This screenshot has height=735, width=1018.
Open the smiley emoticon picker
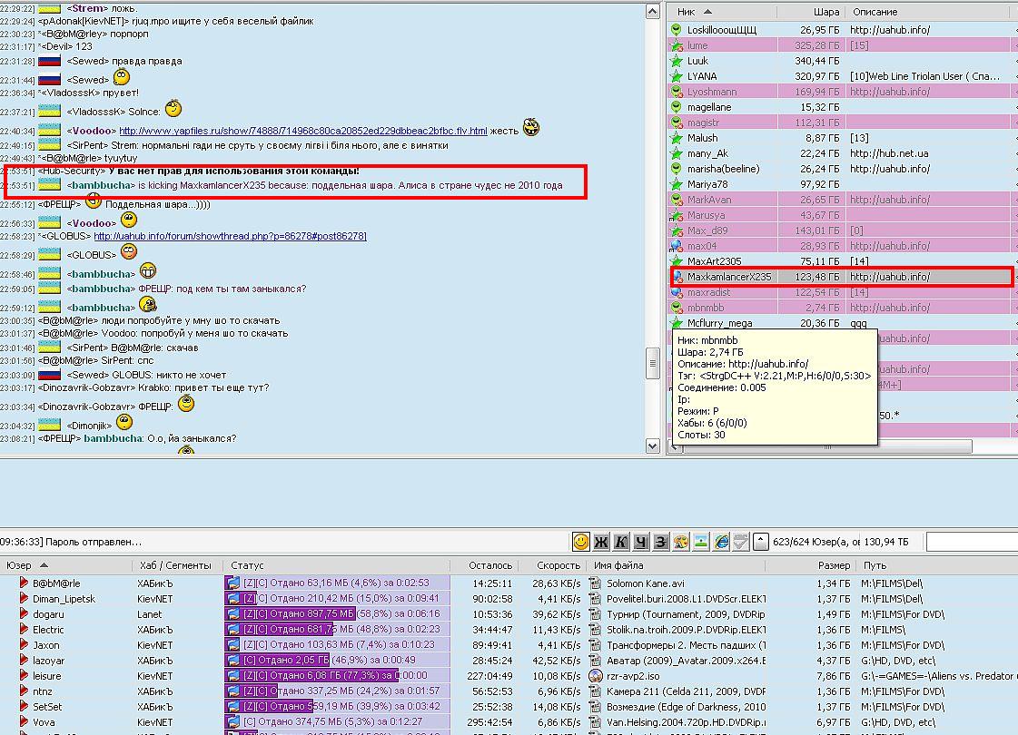point(581,542)
